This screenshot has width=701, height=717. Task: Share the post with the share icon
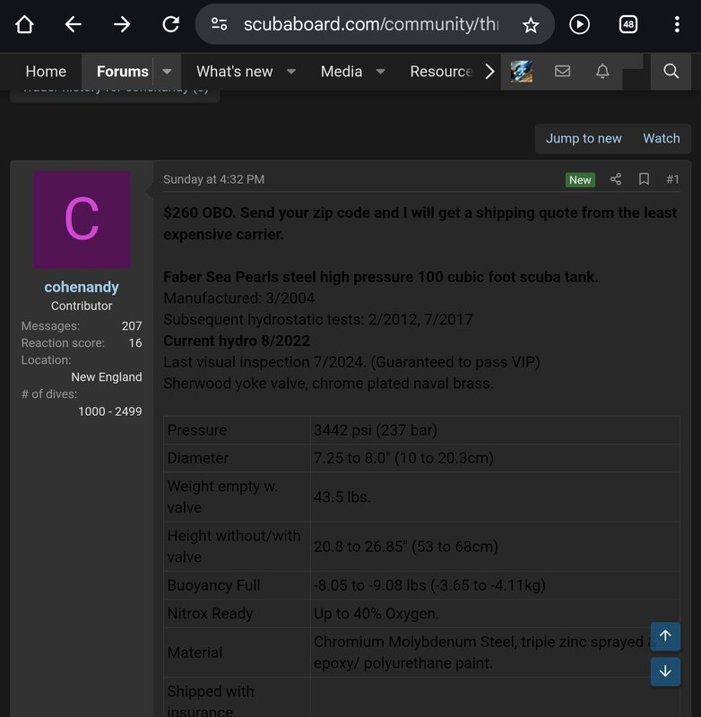click(x=616, y=178)
